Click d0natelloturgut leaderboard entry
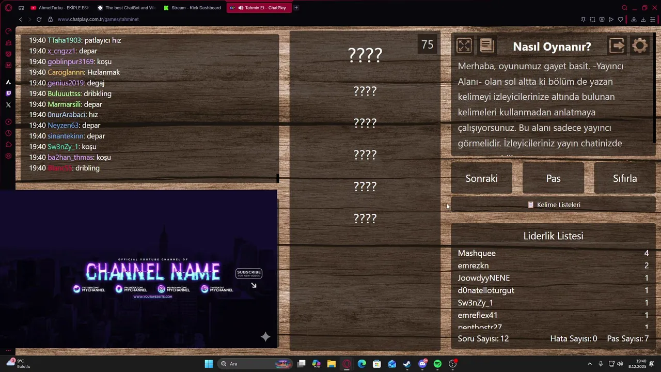Image resolution: width=661 pixels, height=372 pixels. point(486,290)
